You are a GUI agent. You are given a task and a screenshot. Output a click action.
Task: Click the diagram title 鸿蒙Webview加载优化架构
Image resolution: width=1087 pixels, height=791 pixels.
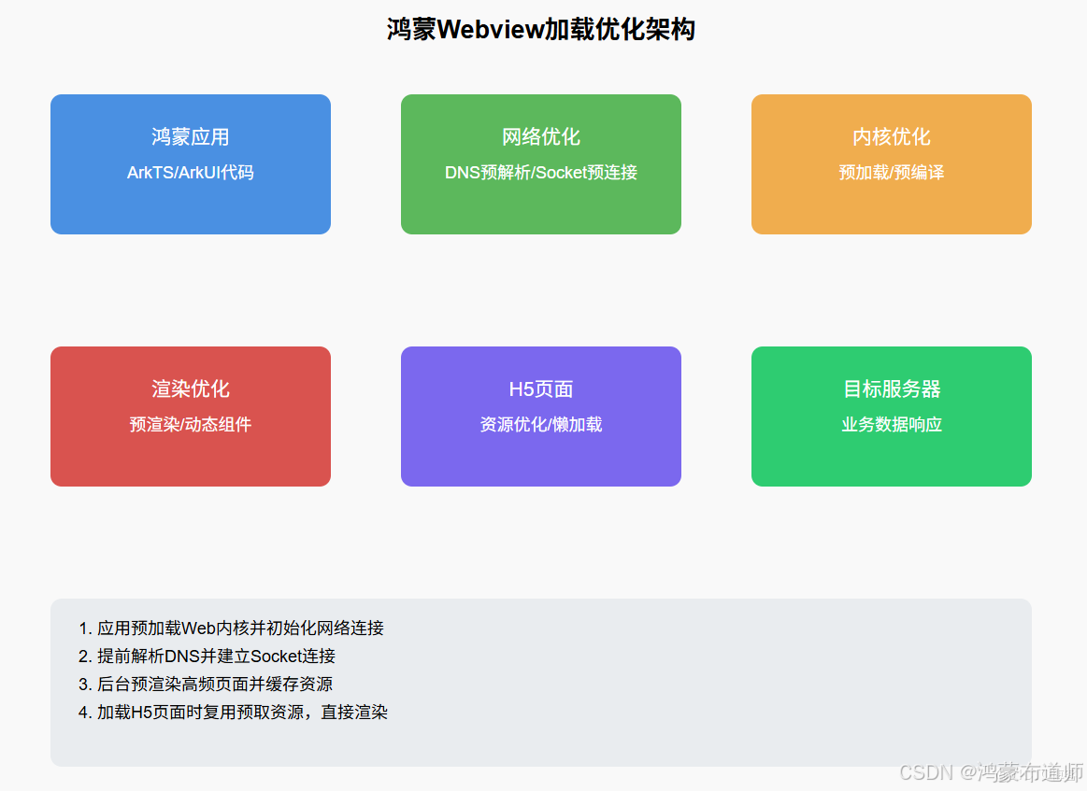(x=541, y=30)
